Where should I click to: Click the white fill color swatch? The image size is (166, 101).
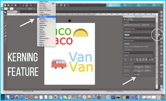(6, 9)
